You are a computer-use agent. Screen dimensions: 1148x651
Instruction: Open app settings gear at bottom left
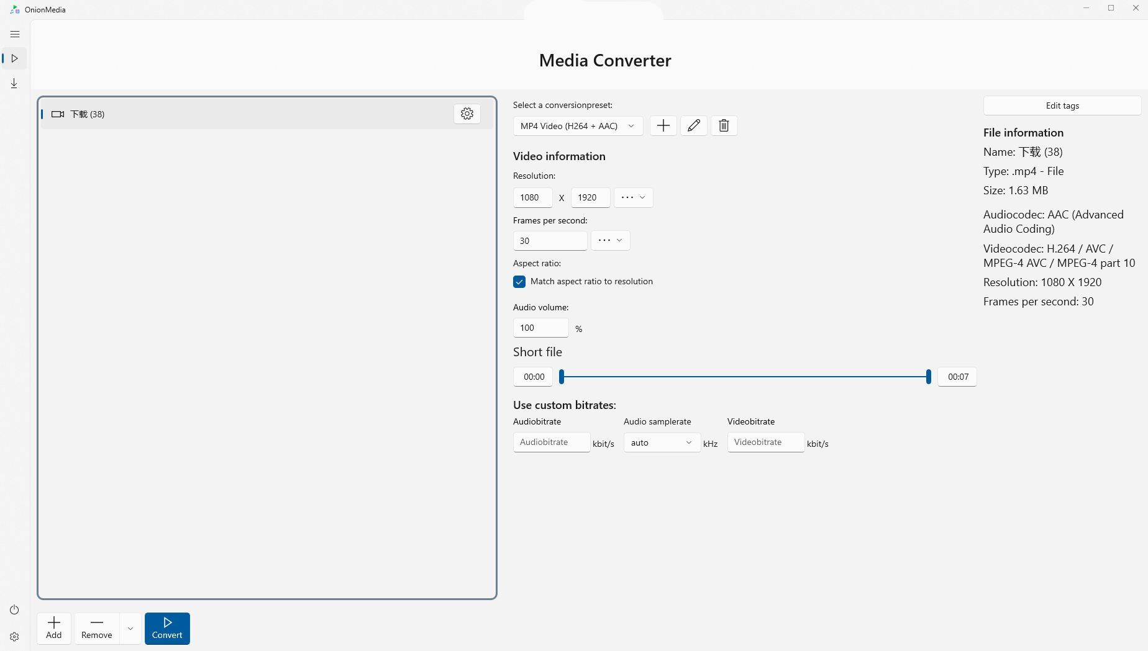tap(14, 637)
